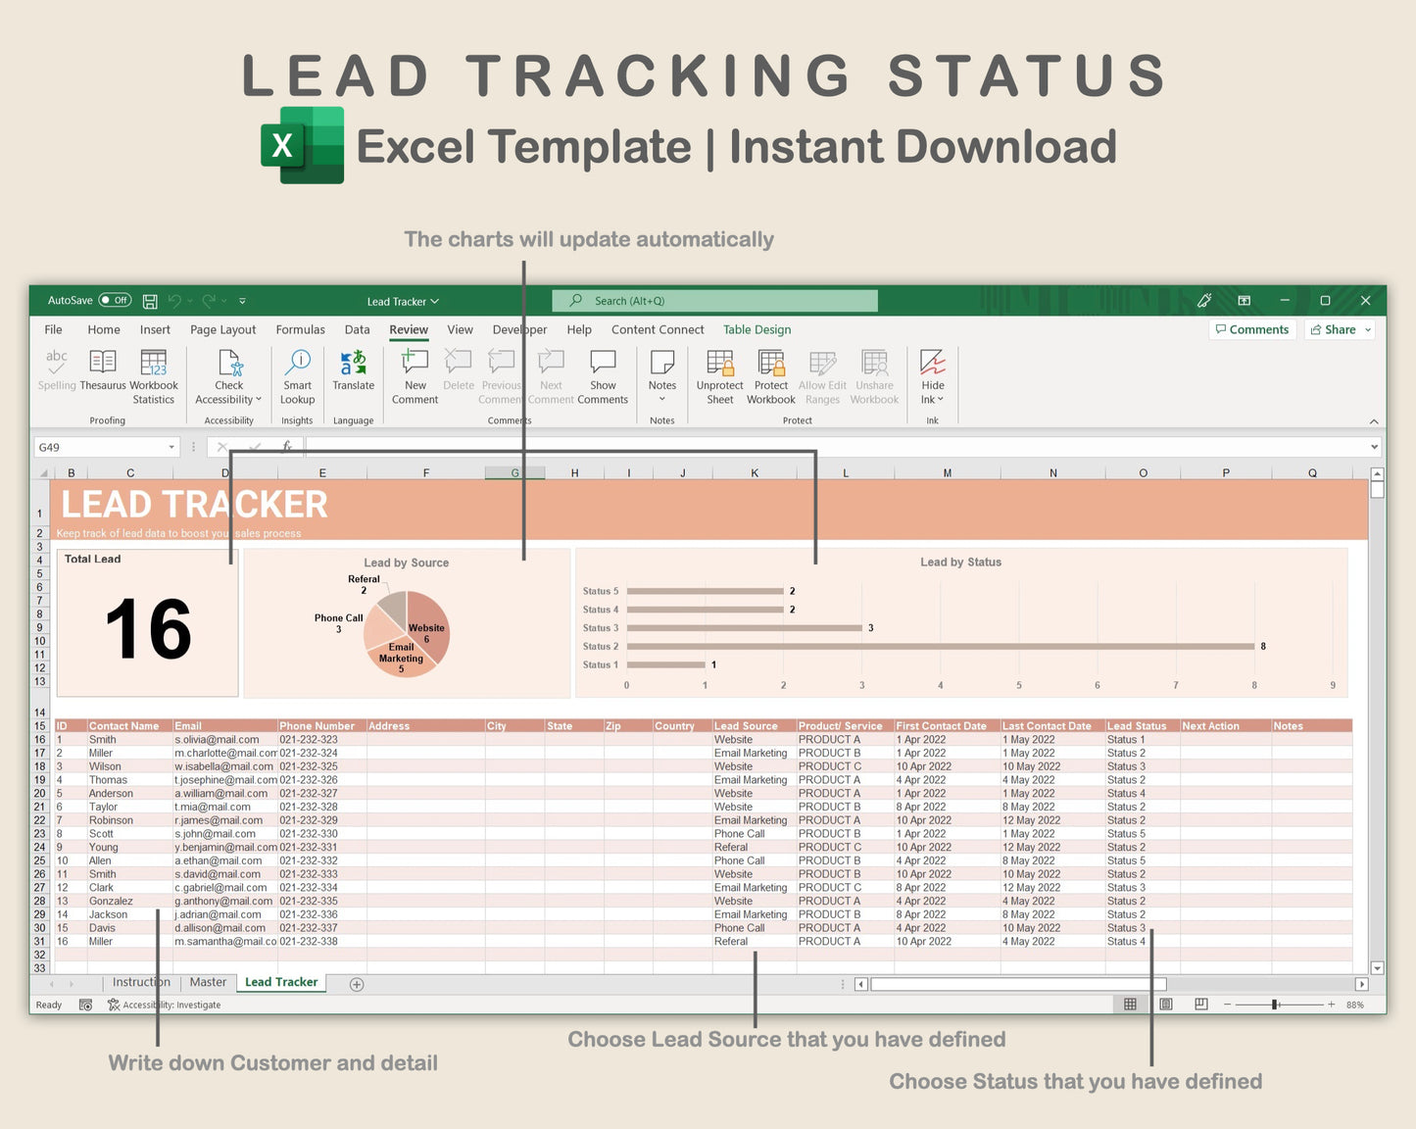The width and height of the screenshot is (1416, 1129).
Task: Open the Master sheet tab
Action: point(208,982)
